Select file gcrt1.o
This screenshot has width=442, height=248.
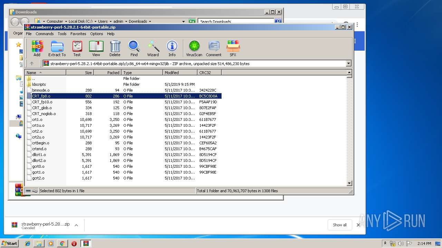pos(123,172)
